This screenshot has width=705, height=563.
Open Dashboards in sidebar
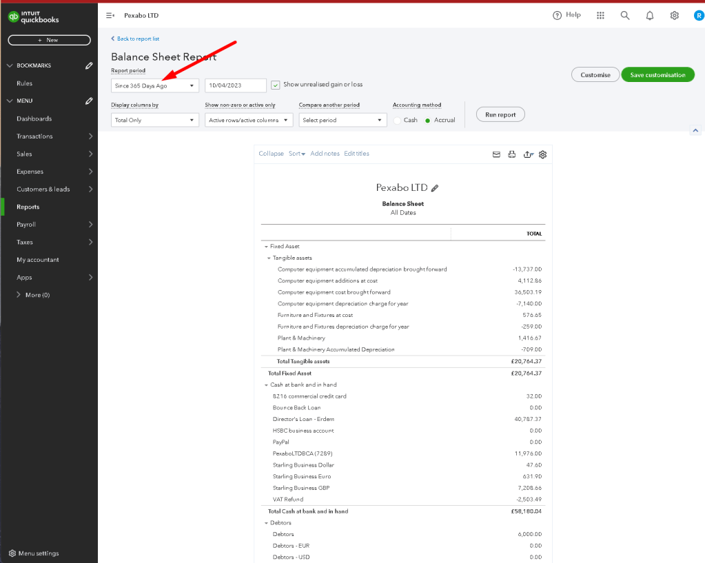pos(34,119)
